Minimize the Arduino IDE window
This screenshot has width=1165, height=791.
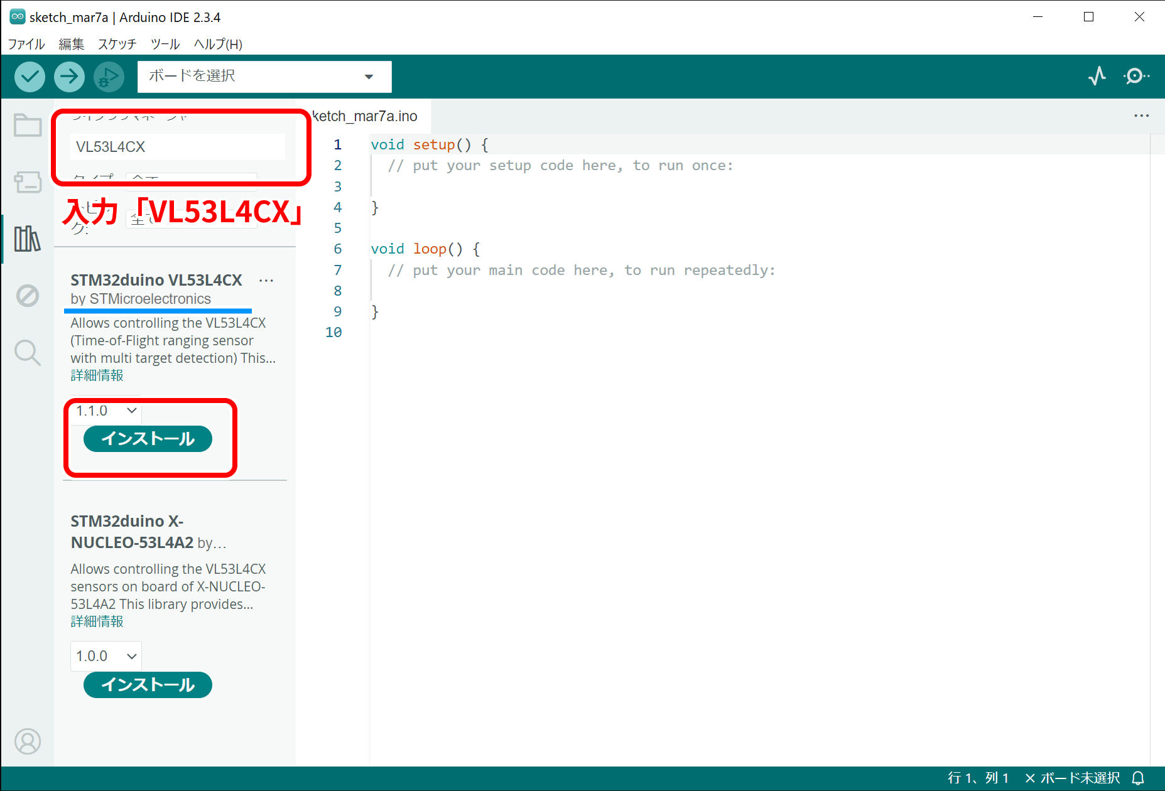point(1038,17)
